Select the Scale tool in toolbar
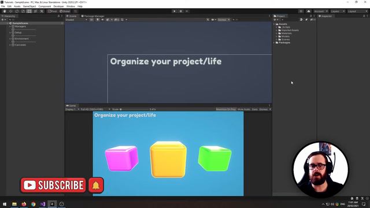 pyautogui.click(x=23, y=11)
